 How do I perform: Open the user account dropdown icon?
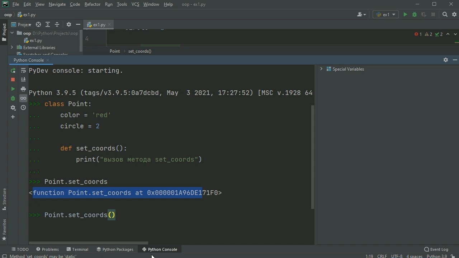pyautogui.click(x=361, y=15)
